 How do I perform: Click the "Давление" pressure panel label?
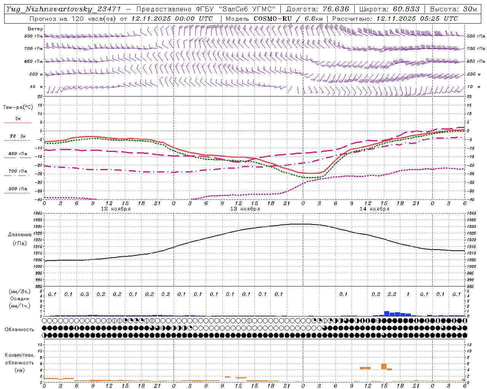click(x=20, y=235)
